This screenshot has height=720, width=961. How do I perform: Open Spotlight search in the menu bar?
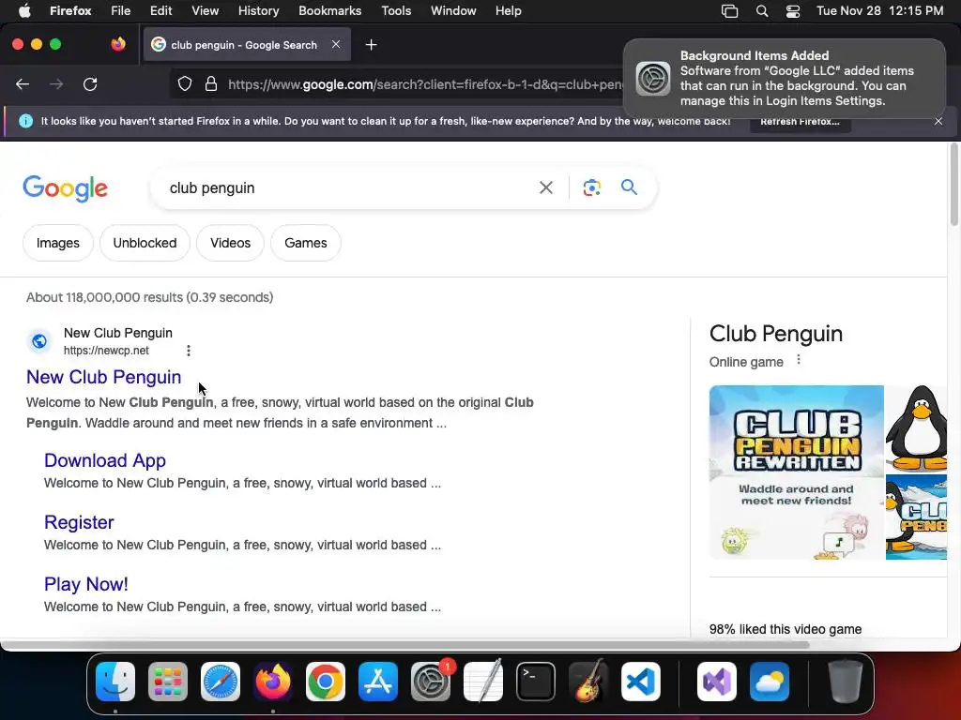[762, 11]
